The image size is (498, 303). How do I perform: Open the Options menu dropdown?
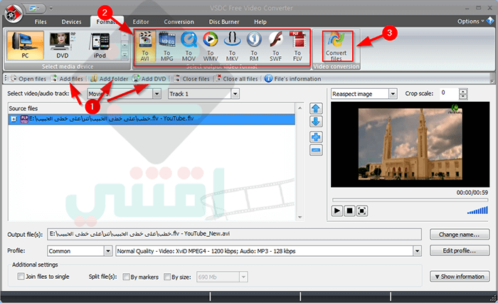tap(471, 21)
